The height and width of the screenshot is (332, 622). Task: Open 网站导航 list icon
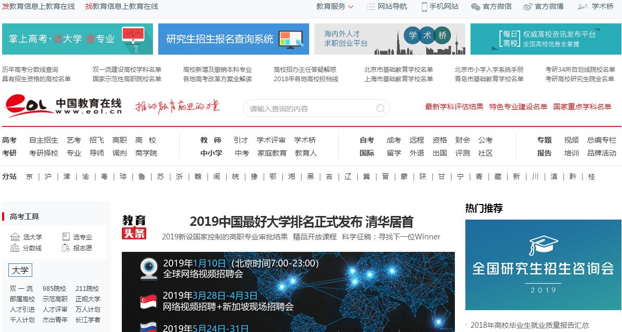(x=371, y=7)
